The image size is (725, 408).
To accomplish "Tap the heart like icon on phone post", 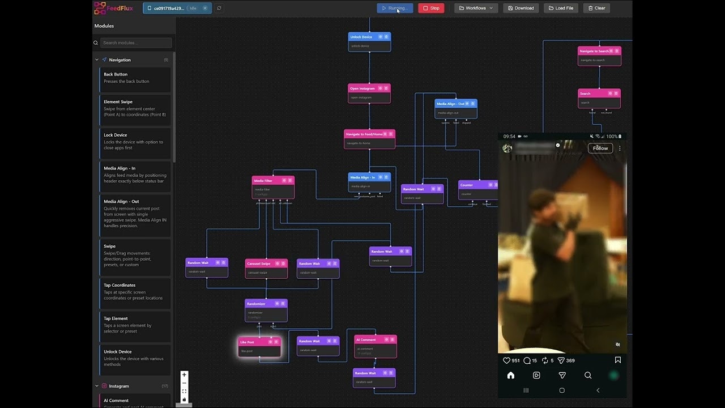I will 507,360.
